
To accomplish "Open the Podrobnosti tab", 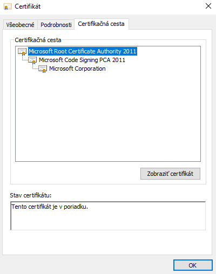I will 56,25.
